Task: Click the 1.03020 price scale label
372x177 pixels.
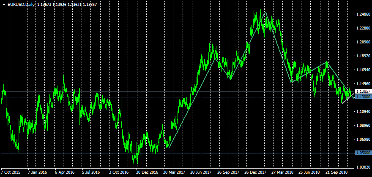Action: 363,167
